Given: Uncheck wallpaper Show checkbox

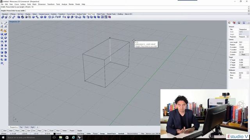Looking at the screenshot, I should 240,75.
